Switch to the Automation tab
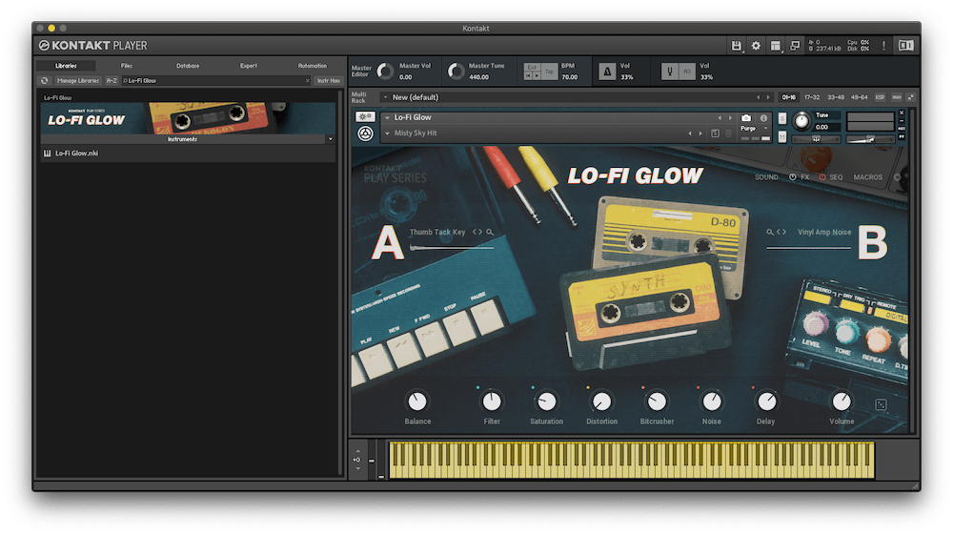 [x=313, y=66]
